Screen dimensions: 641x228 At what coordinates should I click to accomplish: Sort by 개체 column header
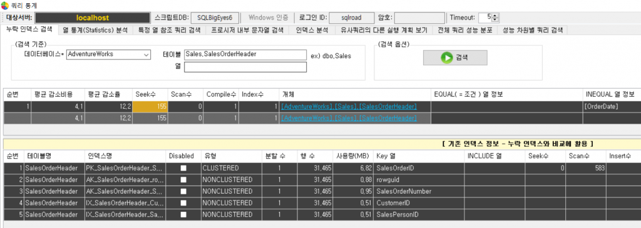(355, 94)
